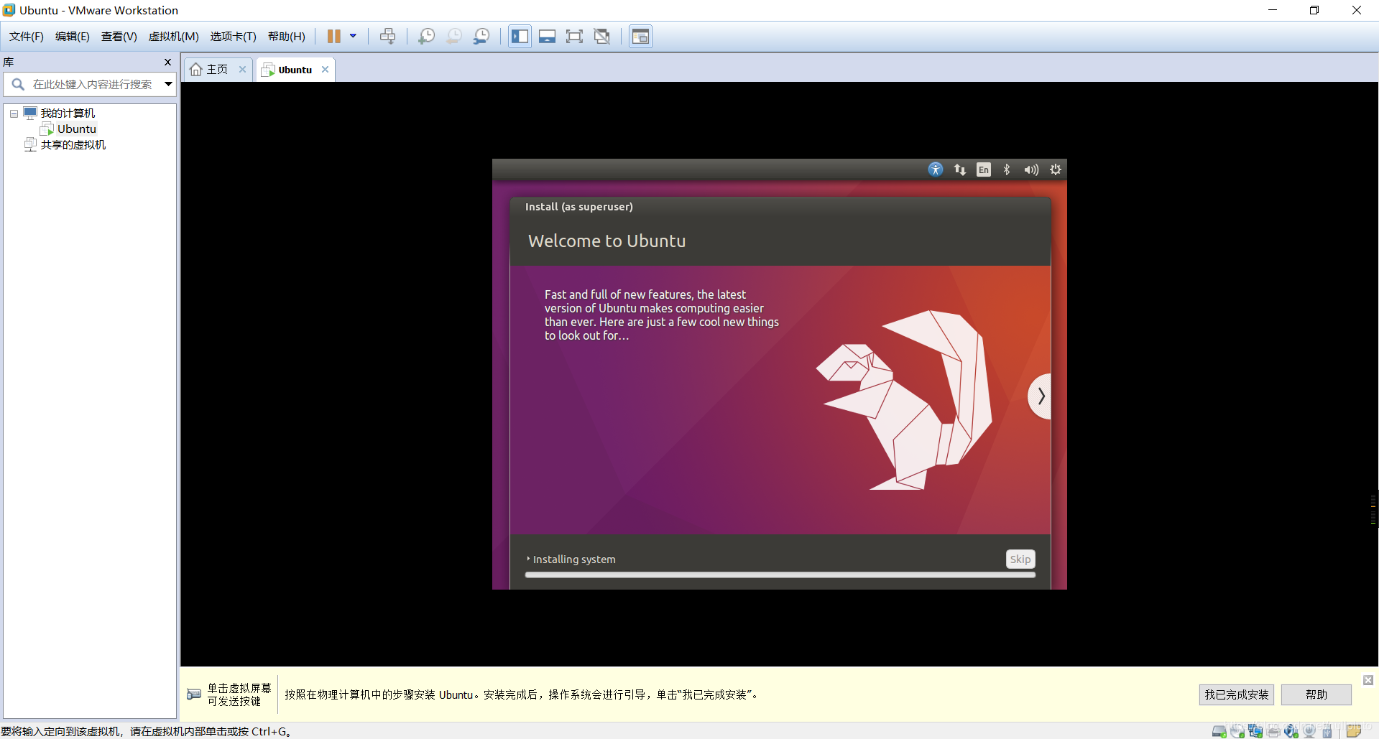Select the Ubuntu VM in the library
The width and height of the screenshot is (1379, 739).
click(x=77, y=129)
